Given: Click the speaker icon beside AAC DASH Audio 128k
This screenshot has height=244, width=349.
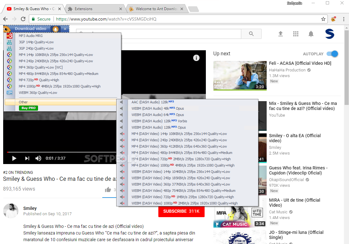Looking at the screenshot, I should click(122, 102).
